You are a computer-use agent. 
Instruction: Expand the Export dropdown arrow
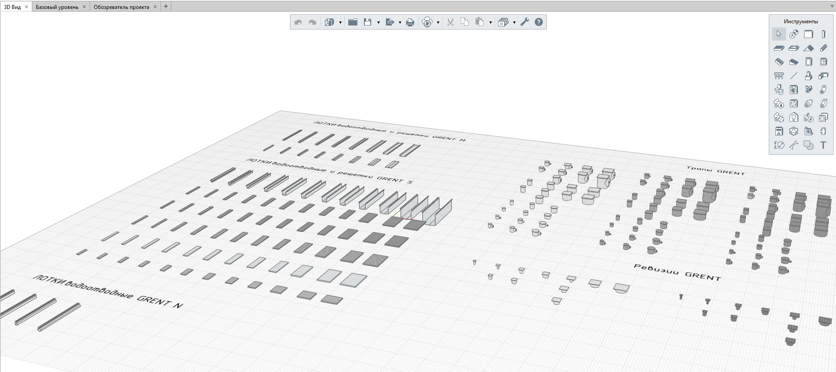tap(400, 22)
